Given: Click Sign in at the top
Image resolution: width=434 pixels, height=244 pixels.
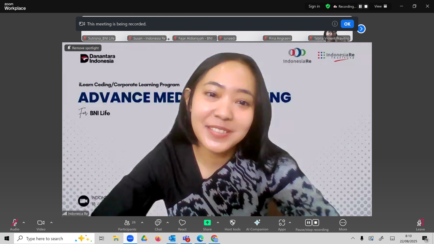Looking at the screenshot, I should (x=314, y=6).
